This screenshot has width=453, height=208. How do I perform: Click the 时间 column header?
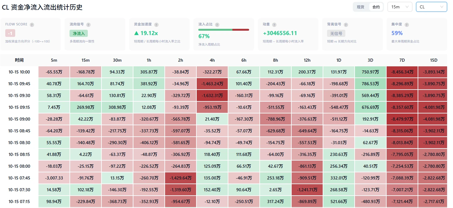(x=19, y=60)
